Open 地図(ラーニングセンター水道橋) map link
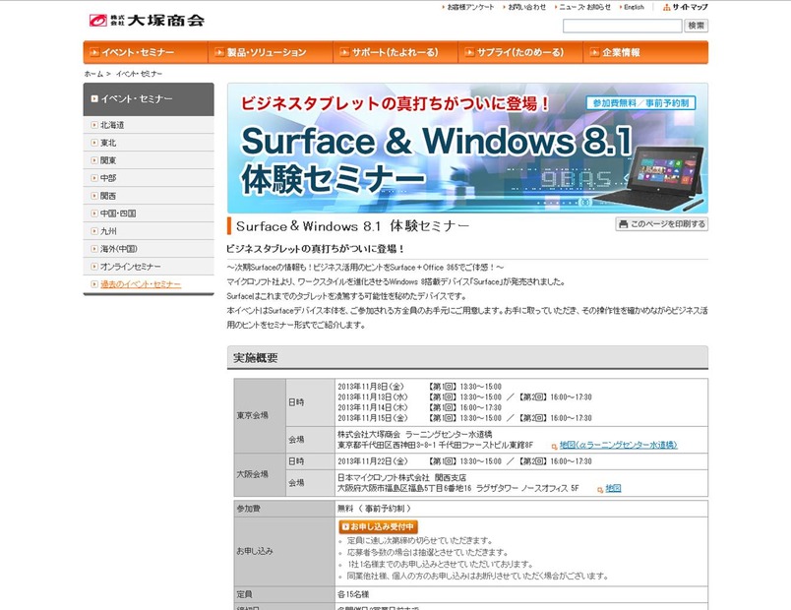This screenshot has height=610, width=791. (619, 445)
